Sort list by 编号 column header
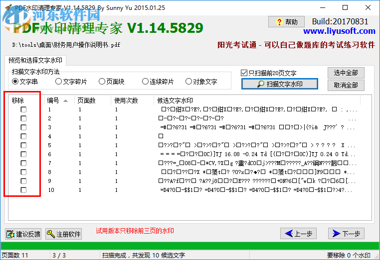The width and height of the screenshot is (380, 260). 59,100
